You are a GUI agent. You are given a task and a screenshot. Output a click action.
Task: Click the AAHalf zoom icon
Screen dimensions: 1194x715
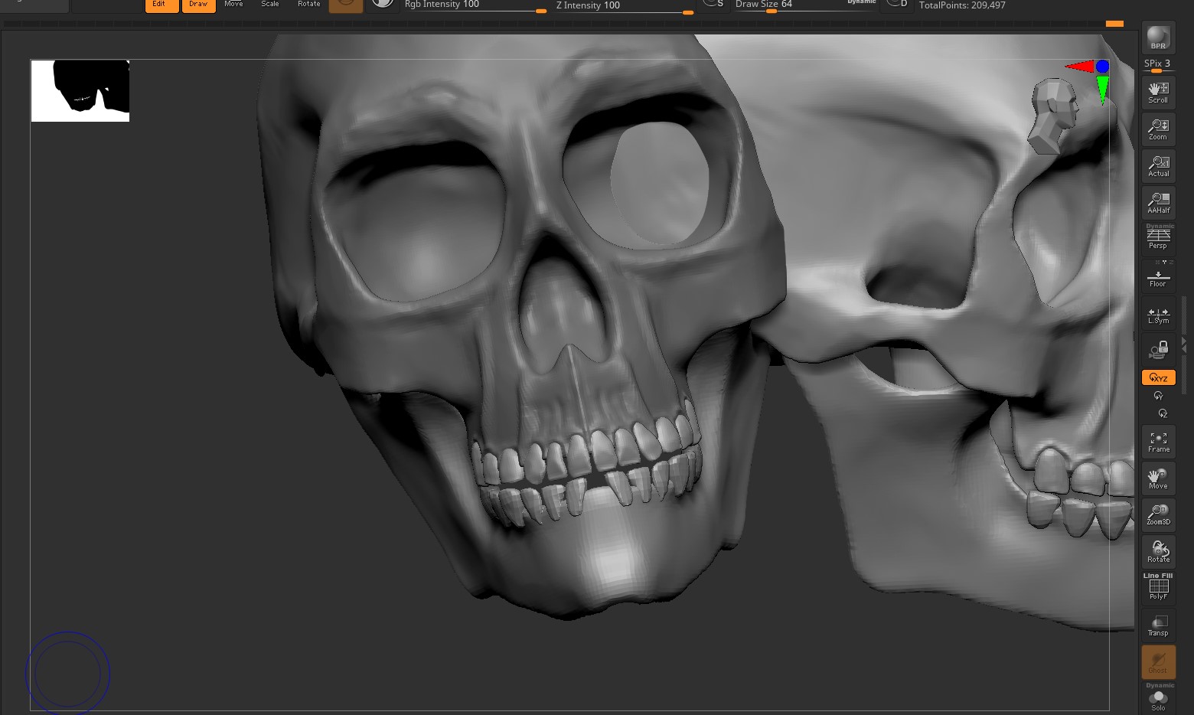pyautogui.click(x=1158, y=203)
